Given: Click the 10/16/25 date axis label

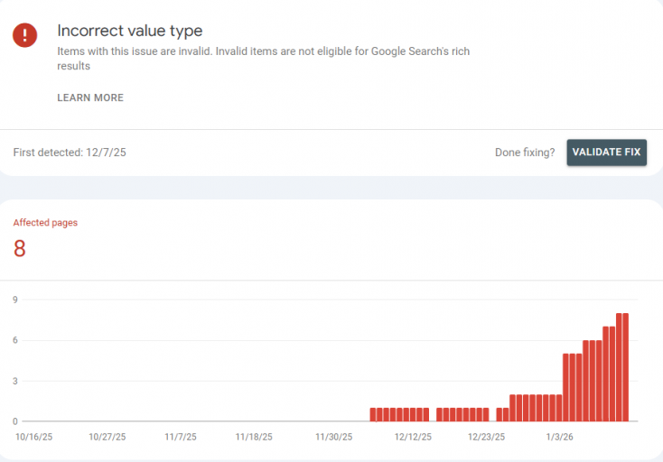Looking at the screenshot, I should [35, 437].
